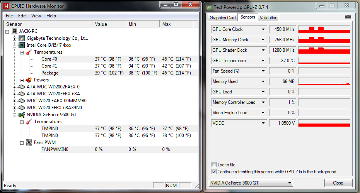
Task: Collapse the Fans PWM node
Action: [22, 143]
